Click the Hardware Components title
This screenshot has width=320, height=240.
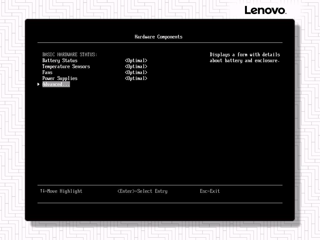(158, 37)
